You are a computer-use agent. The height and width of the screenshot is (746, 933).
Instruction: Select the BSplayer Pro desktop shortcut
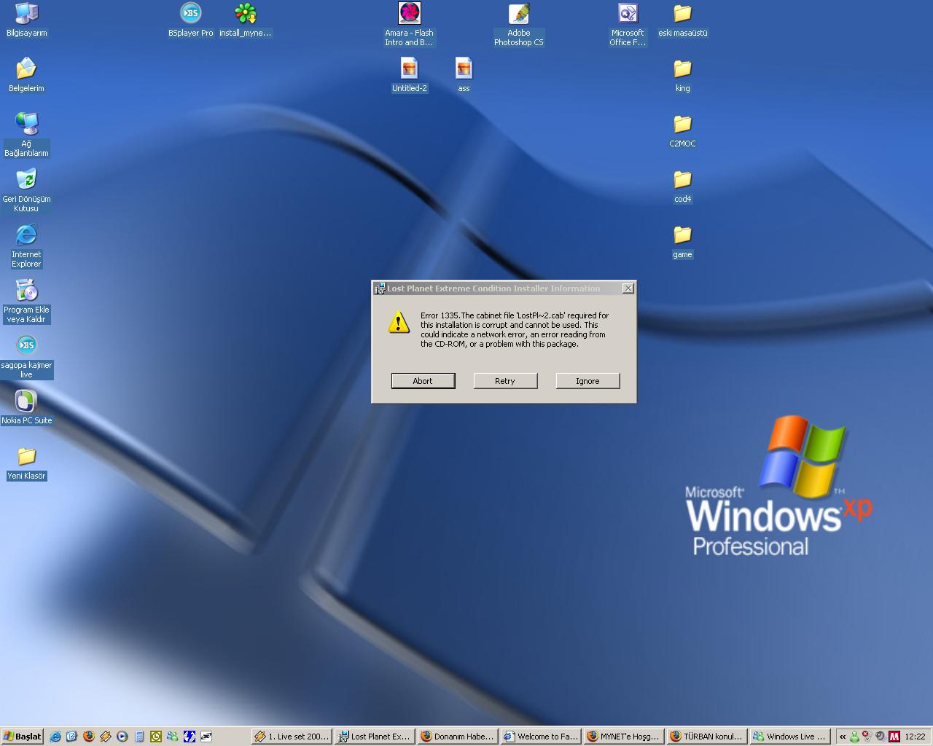[x=191, y=20]
